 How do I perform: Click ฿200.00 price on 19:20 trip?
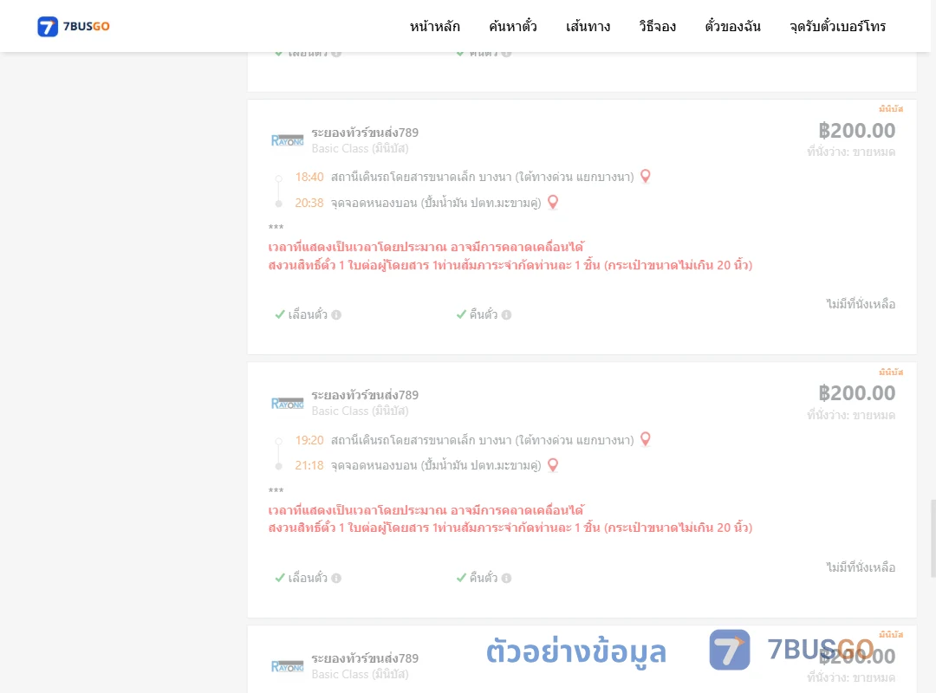[856, 392]
